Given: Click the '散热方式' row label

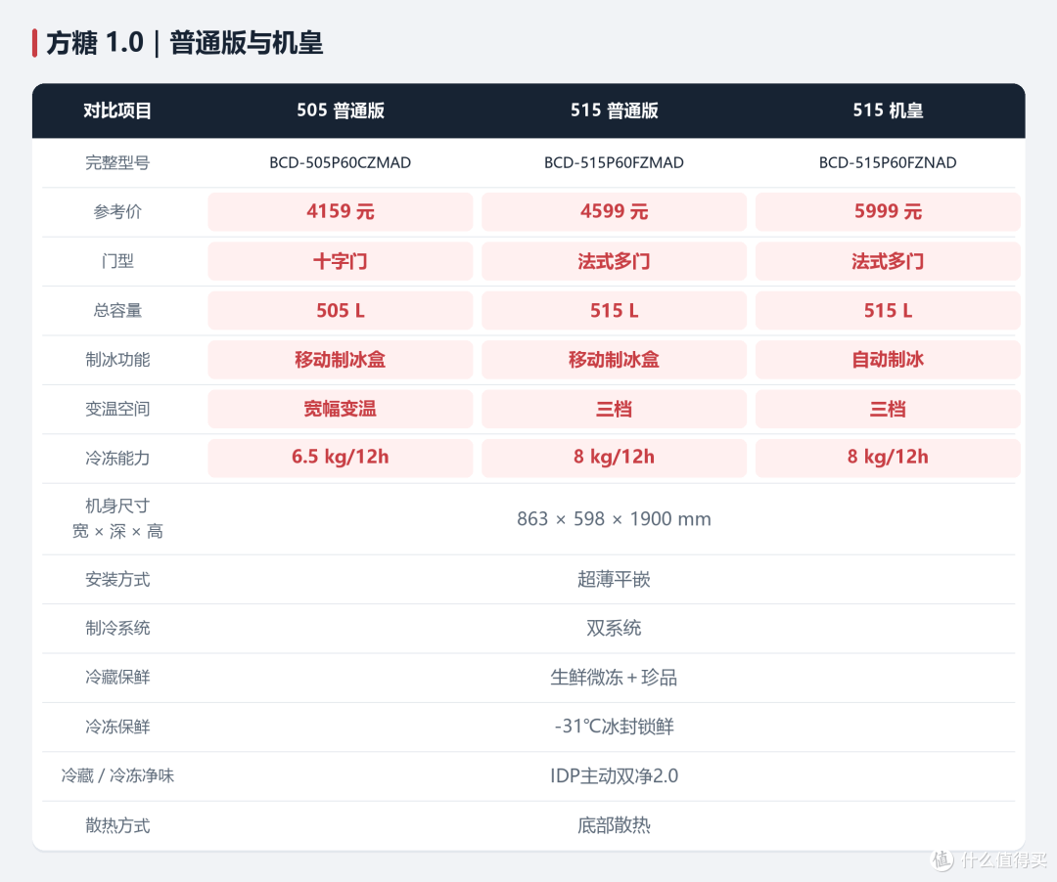Looking at the screenshot, I should [x=117, y=825].
